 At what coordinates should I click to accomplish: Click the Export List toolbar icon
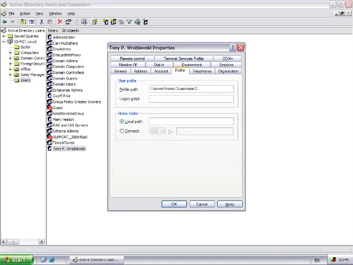[x=84, y=22]
